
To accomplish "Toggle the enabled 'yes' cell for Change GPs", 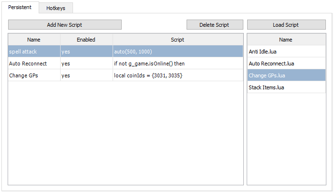I will pos(86,75).
